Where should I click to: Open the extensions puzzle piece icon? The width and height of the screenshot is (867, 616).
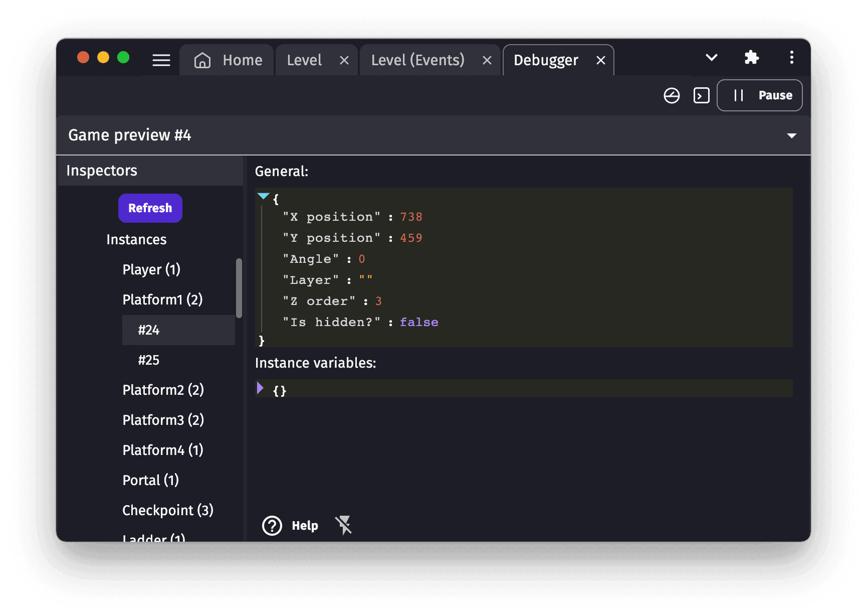point(751,58)
